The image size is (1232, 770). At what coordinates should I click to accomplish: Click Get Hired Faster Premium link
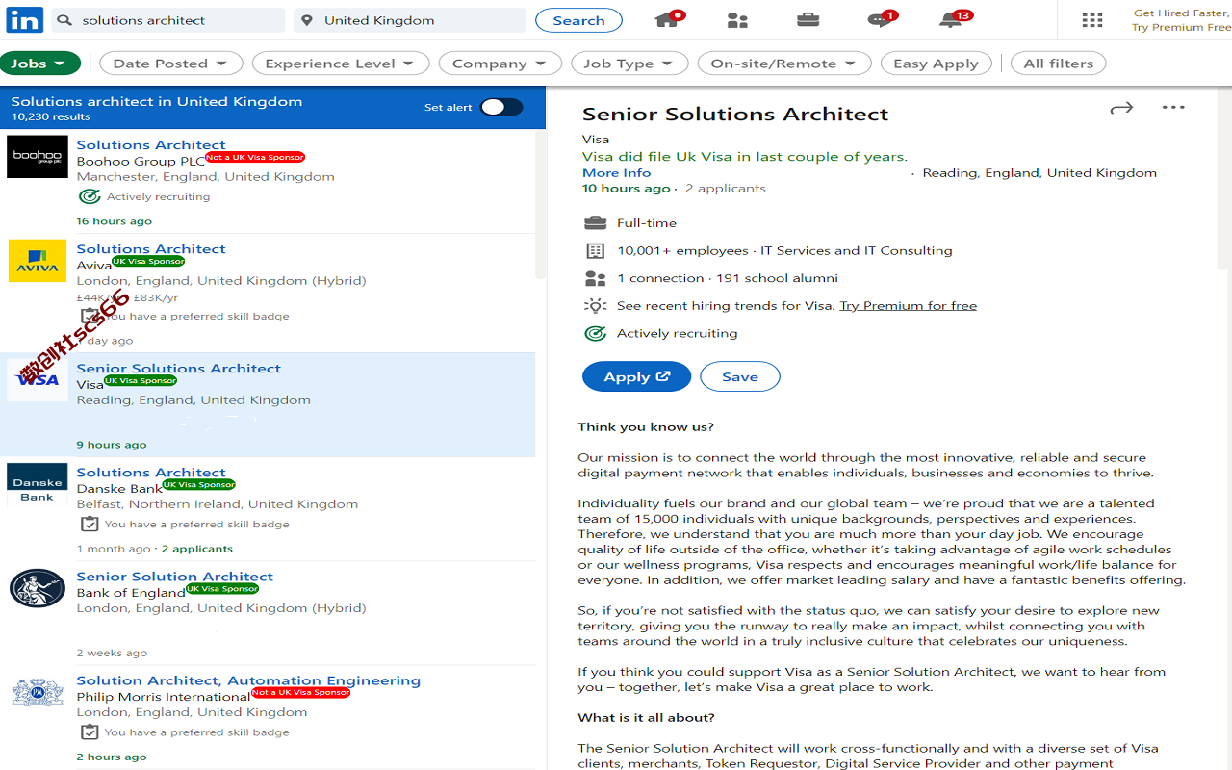(x=1182, y=20)
